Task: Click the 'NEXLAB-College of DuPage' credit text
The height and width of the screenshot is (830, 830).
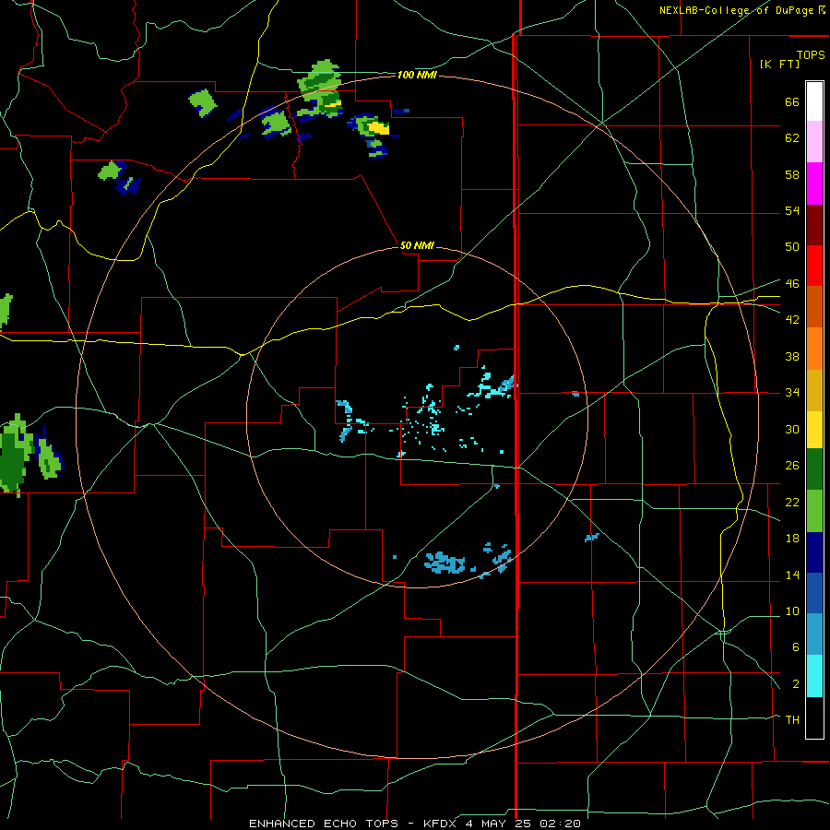Action: click(x=736, y=10)
